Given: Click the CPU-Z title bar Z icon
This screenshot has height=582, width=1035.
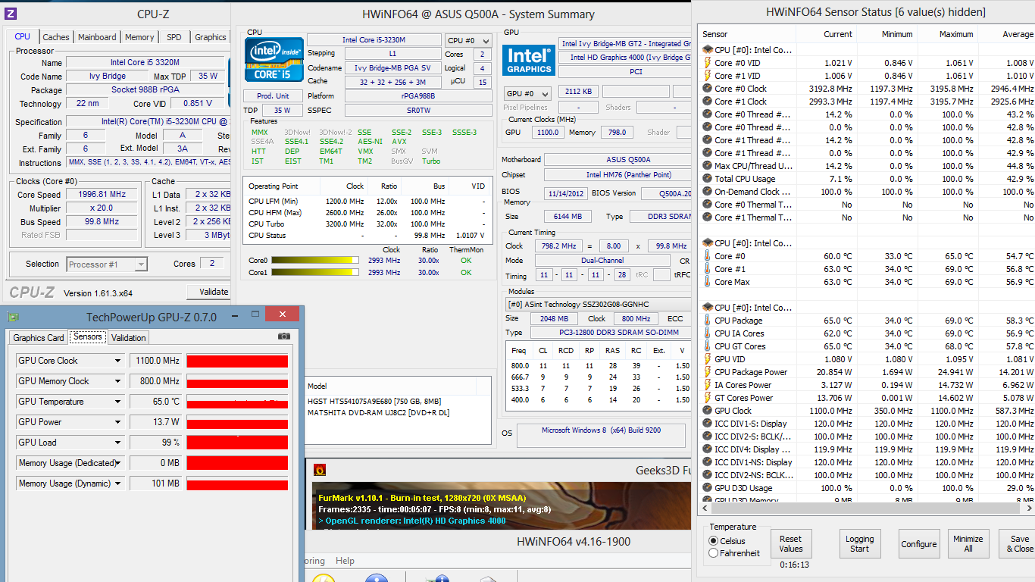Looking at the screenshot, I should coord(11,14).
